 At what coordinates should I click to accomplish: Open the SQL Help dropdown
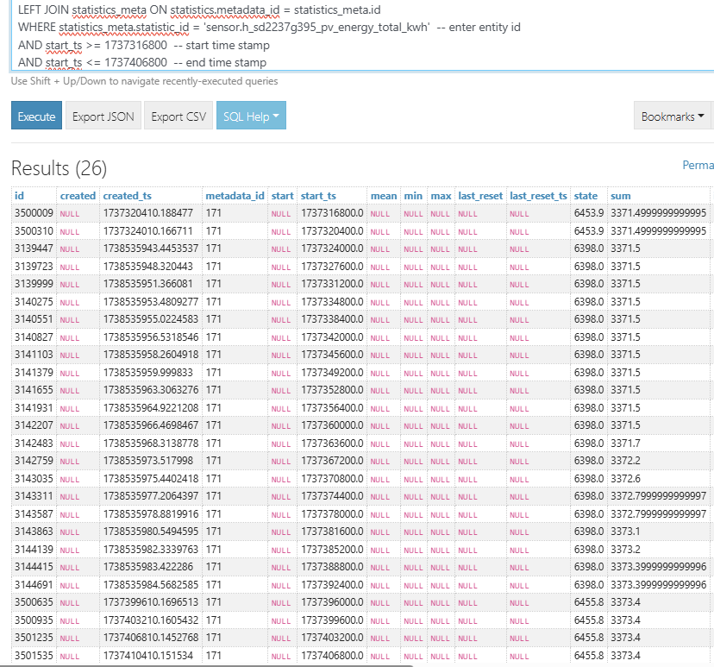pyautogui.click(x=251, y=116)
